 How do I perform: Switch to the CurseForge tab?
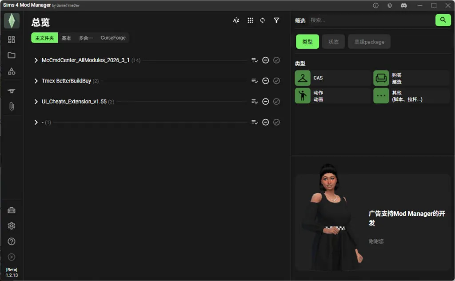[113, 38]
